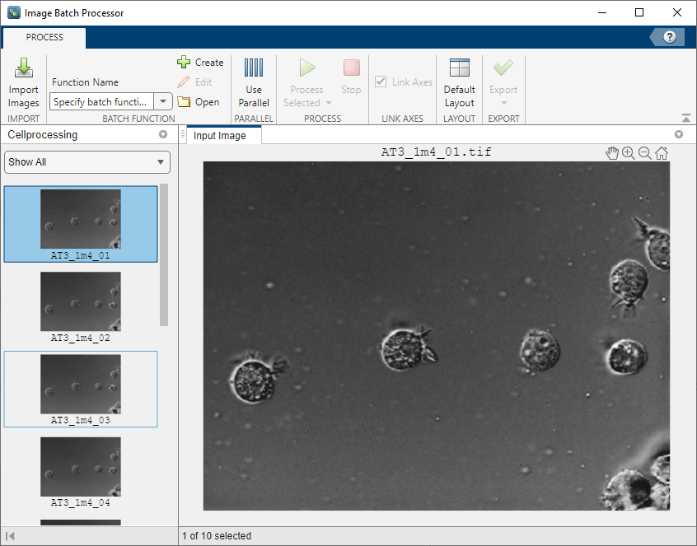Activate the Zoom Out tool
697x546 pixels.
(x=645, y=153)
